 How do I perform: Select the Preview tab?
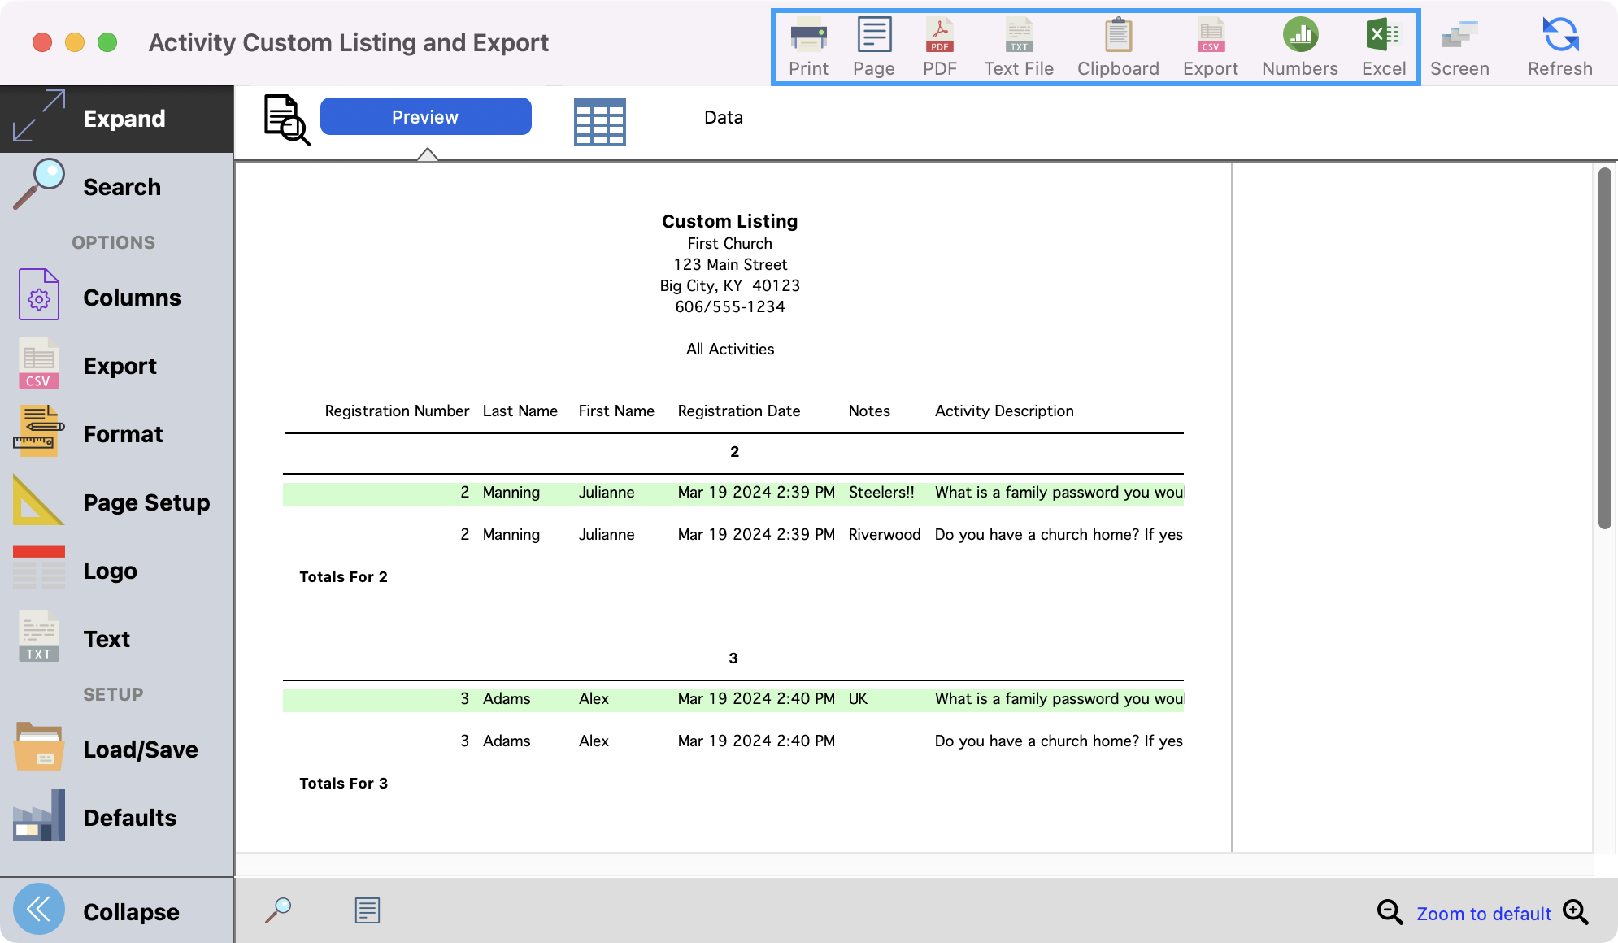pos(425,117)
